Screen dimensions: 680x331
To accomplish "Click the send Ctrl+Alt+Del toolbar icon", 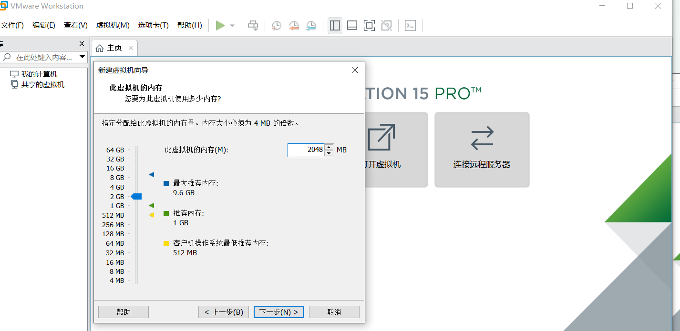I will click(253, 25).
